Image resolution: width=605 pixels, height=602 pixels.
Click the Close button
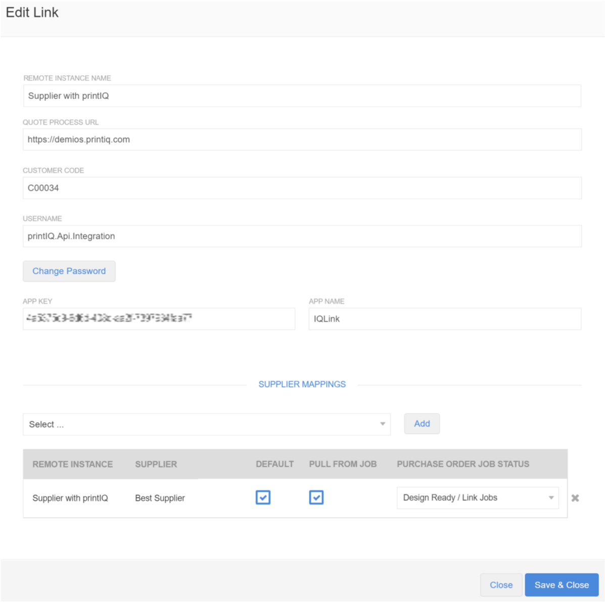[x=501, y=585]
